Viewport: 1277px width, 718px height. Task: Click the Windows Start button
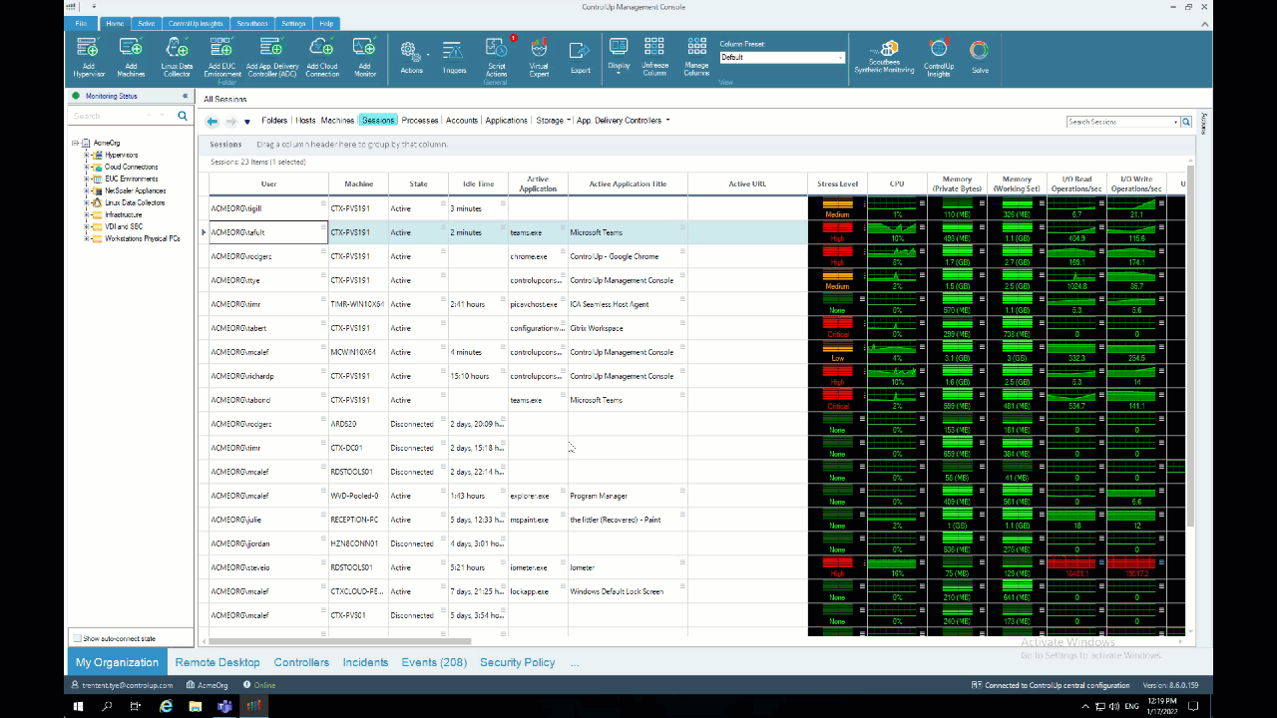click(x=78, y=706)
